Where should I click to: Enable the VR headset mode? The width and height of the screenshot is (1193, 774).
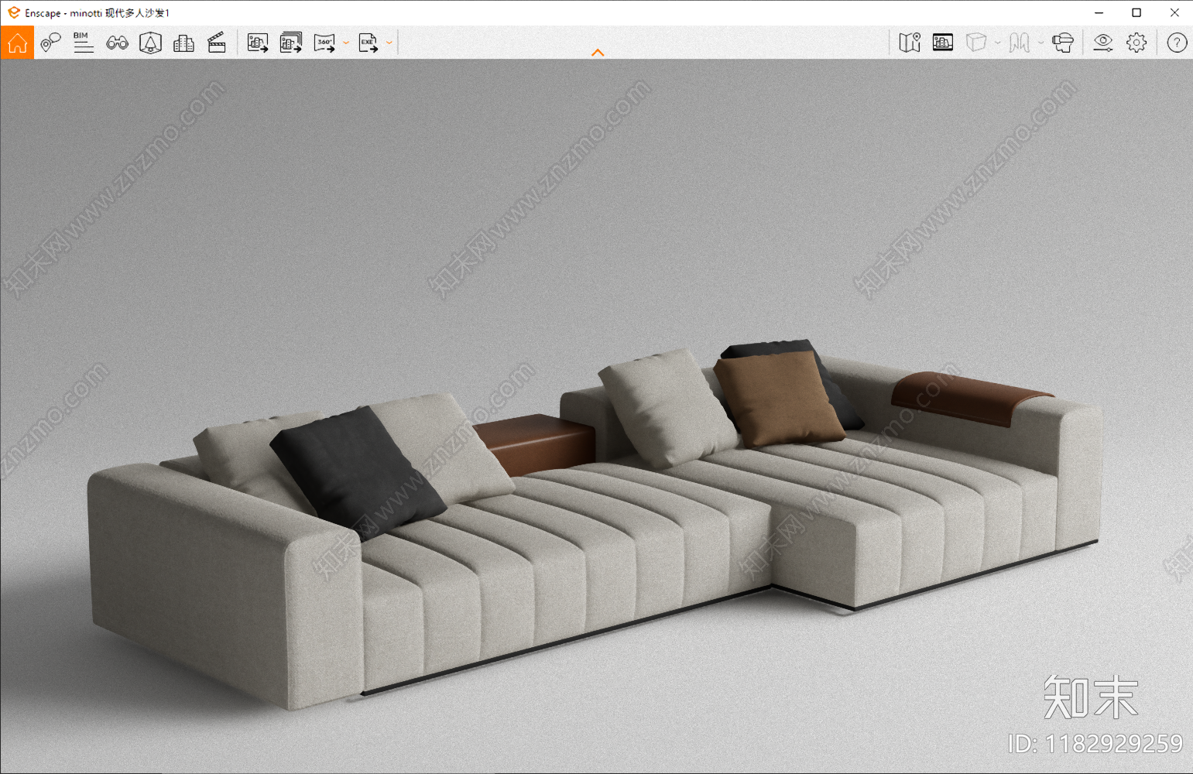1063,43
